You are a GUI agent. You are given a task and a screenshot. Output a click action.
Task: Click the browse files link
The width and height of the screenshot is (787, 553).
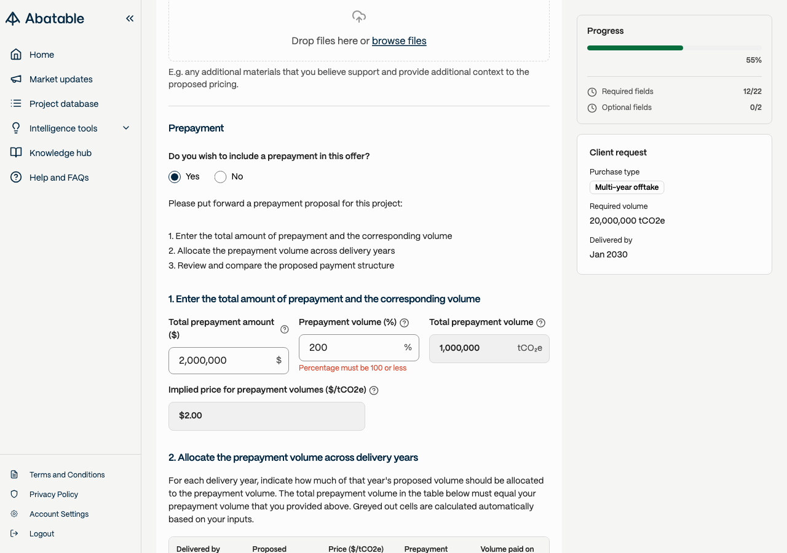point(399,41)
